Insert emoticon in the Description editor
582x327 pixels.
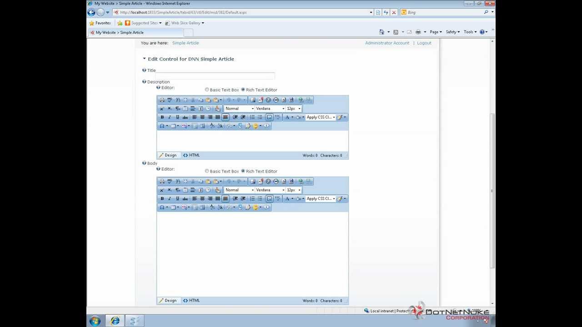[x=256, y=126]
